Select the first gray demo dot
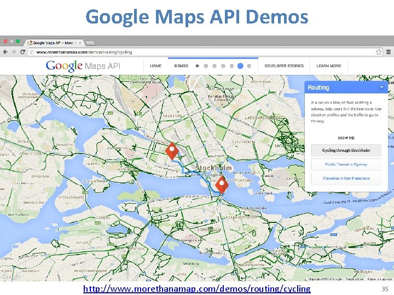Image resolution: width=394 pixels, height=295 pixels. click(x=206, y=66)
